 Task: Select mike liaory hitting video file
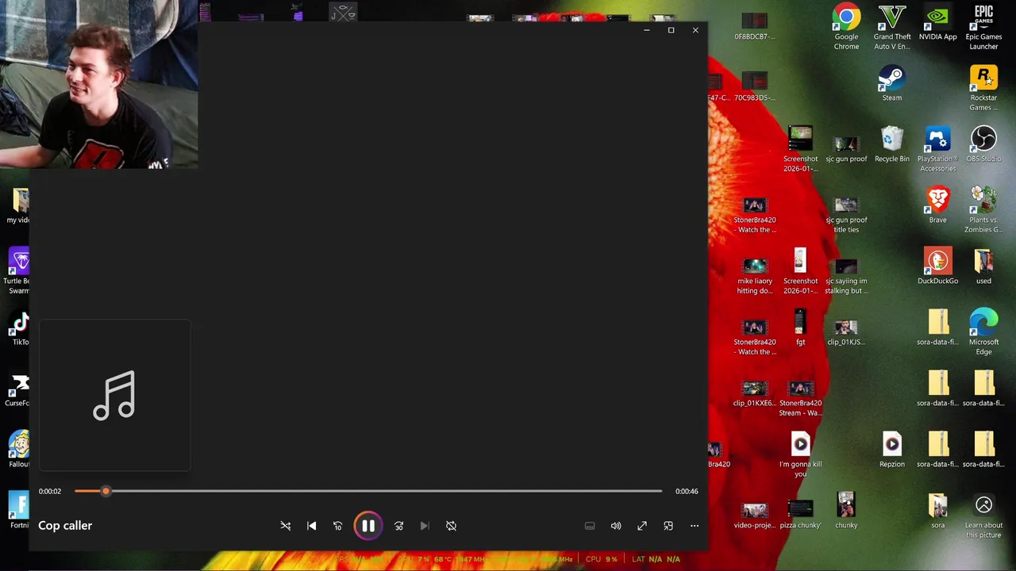pos(755,277)
